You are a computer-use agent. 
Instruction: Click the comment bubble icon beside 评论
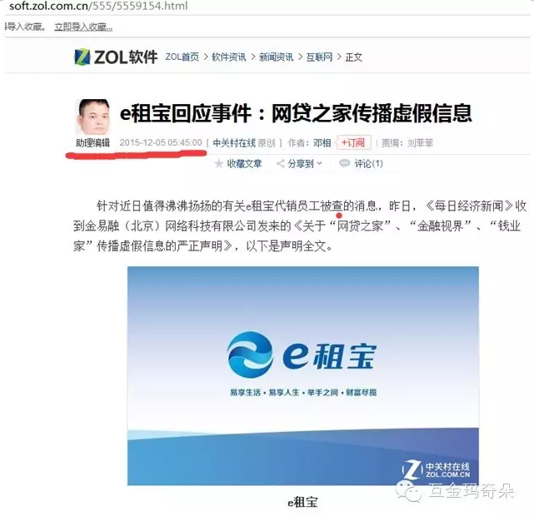coord(344,163)
